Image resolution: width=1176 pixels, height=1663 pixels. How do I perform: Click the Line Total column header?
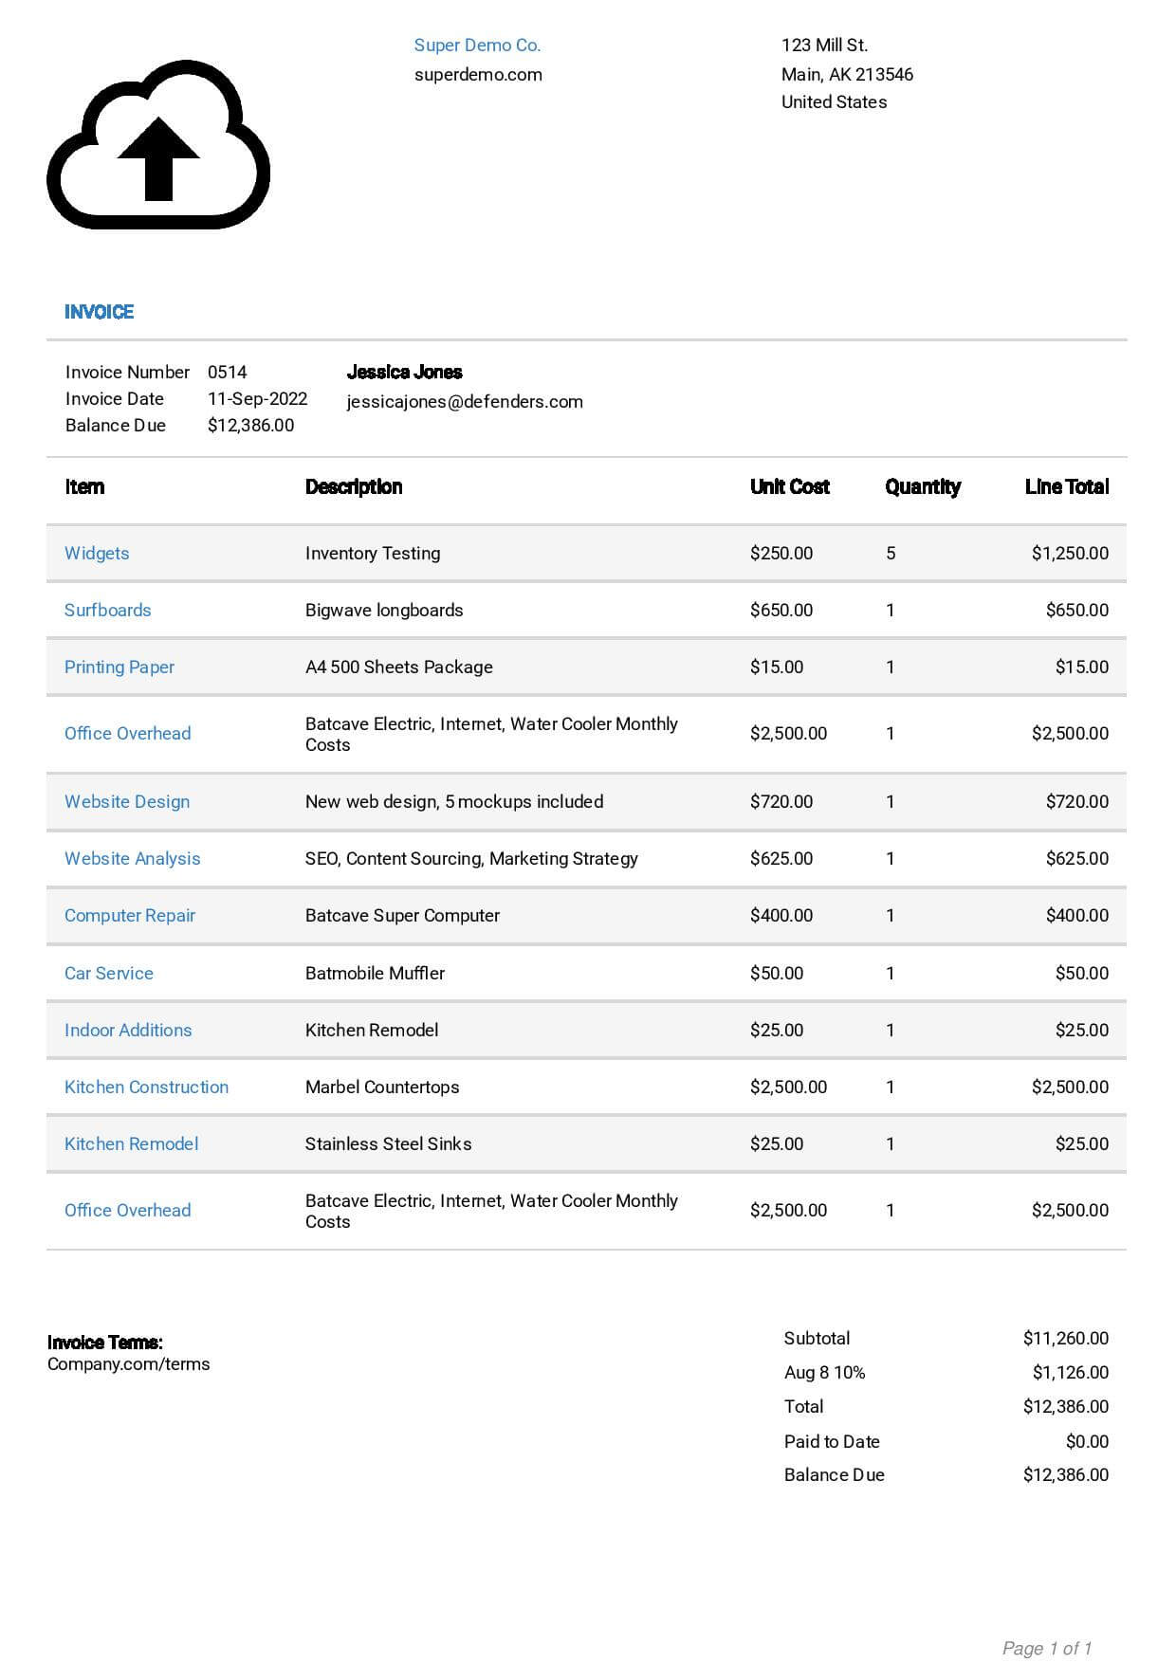[x=1066, y=486]
